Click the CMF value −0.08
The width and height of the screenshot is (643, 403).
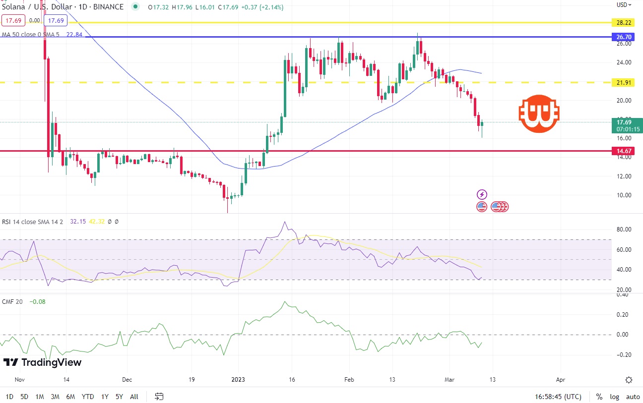pyautogui.click(x=37, y=301)
